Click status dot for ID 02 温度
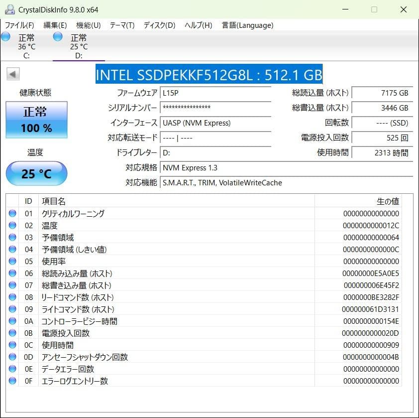Screen dimensions: 419x418 click(12, 225)
